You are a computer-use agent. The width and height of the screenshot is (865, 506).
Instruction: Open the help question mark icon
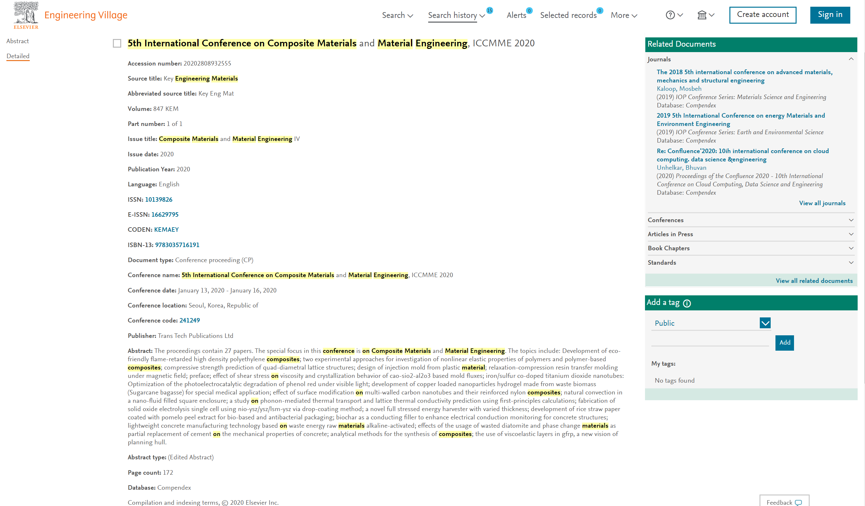click(x=670, y=15)
